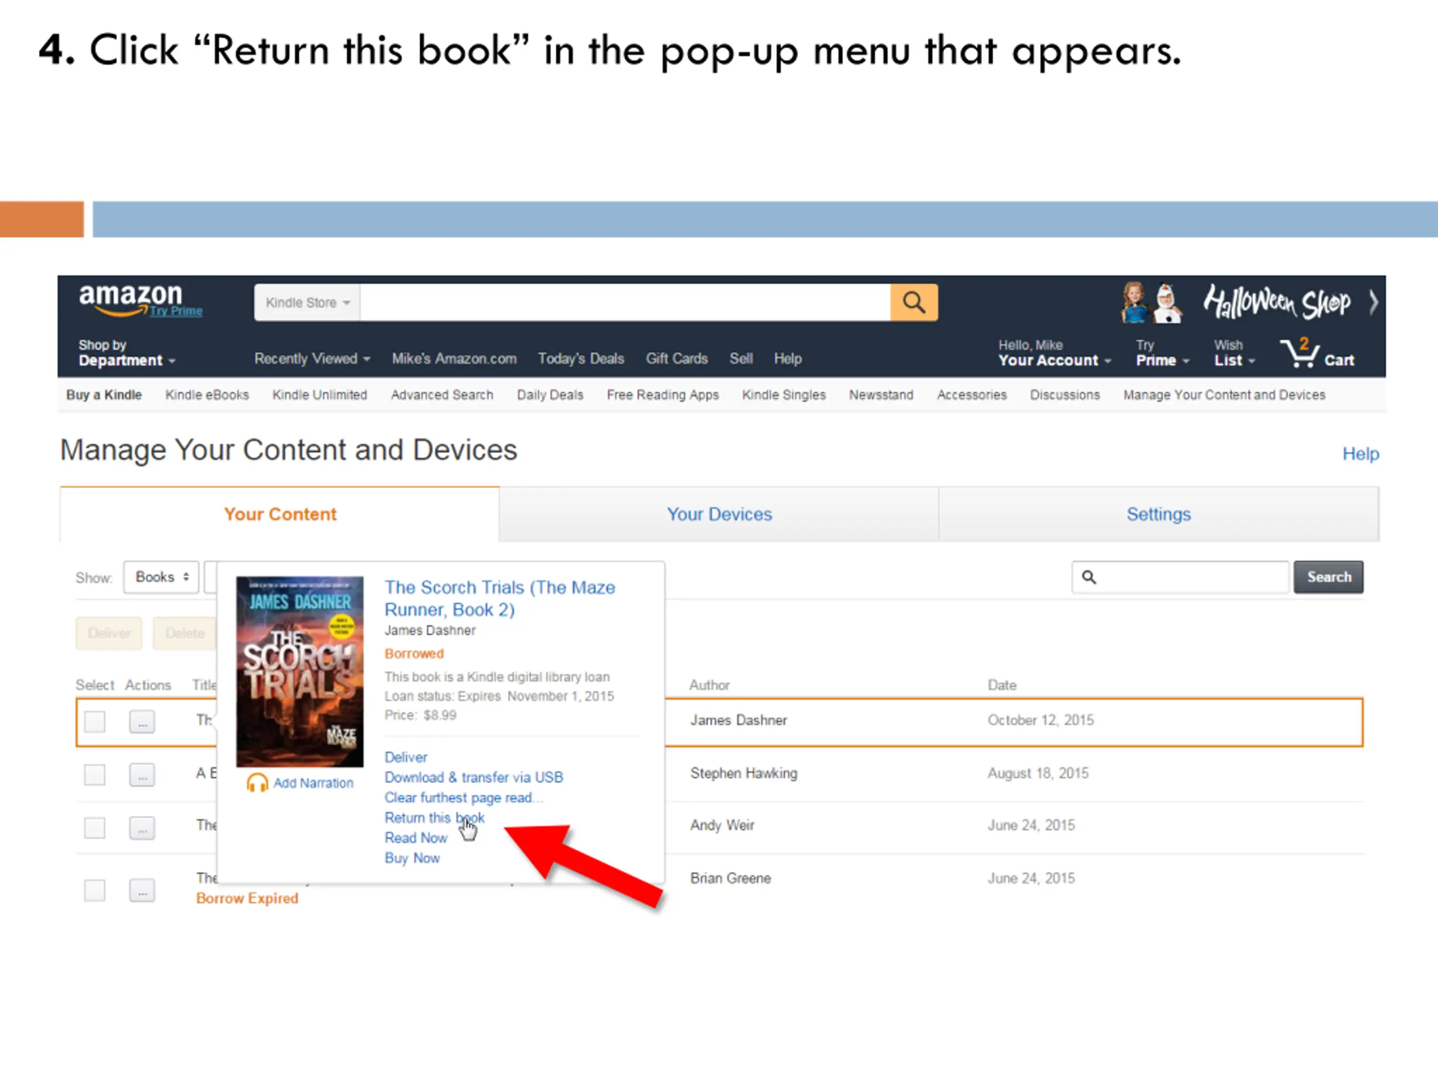Open actions button for Stephen Hawking row
Screen dimensions: 1438x1079
[x=142, y=774]
